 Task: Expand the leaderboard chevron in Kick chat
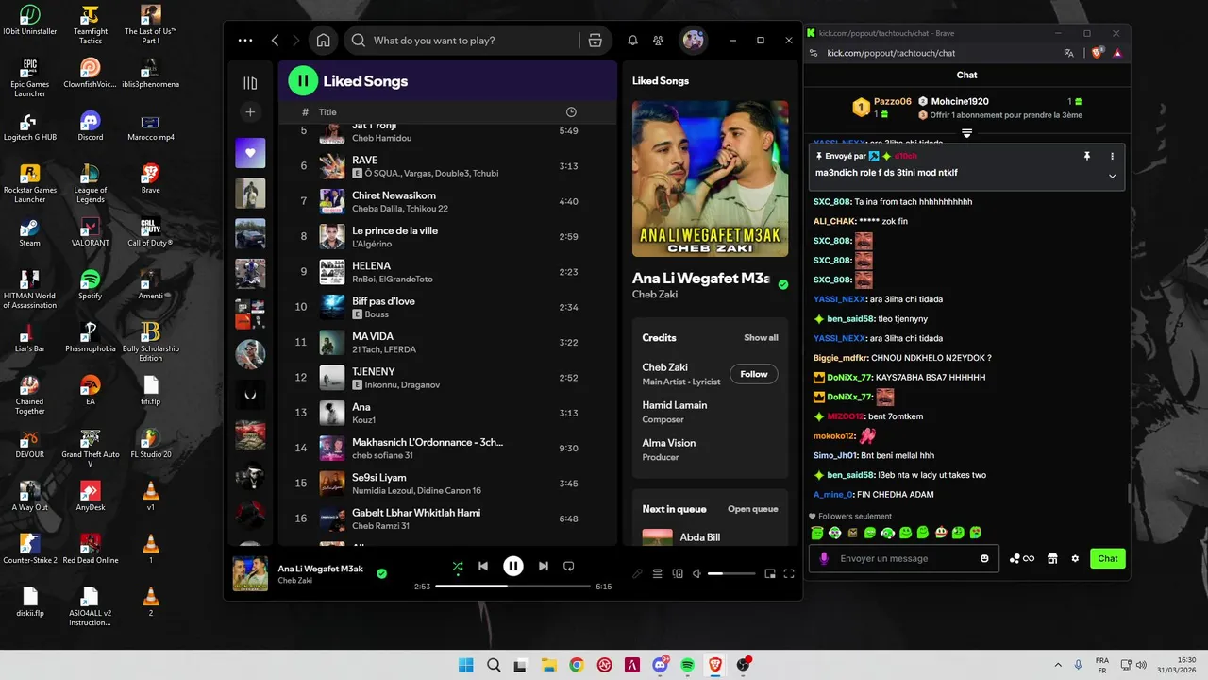pos(966,133)
